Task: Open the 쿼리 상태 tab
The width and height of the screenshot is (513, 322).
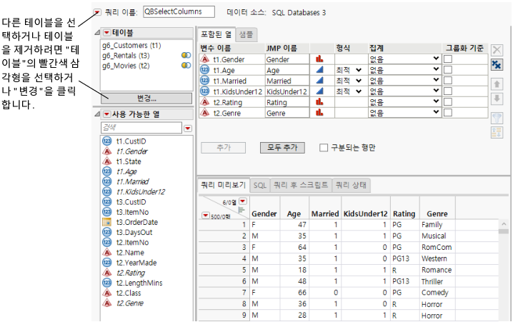Action: (x=352, y=186)
